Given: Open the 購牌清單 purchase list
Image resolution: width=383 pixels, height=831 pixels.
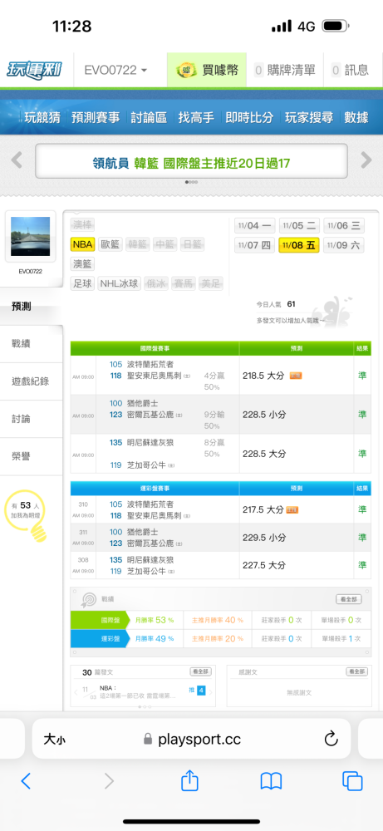Looking at the screenshot, I should (x=284, y=70).
